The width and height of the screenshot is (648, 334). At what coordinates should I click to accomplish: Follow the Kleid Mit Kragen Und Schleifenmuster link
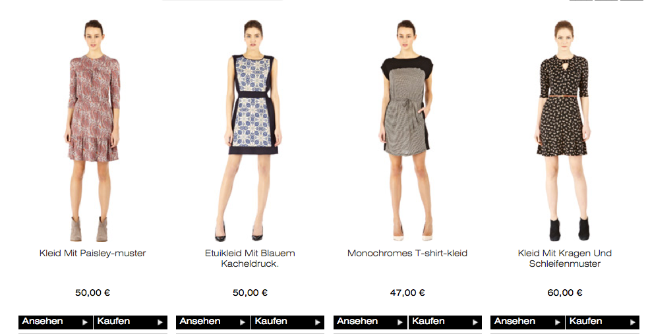[565, 258]
